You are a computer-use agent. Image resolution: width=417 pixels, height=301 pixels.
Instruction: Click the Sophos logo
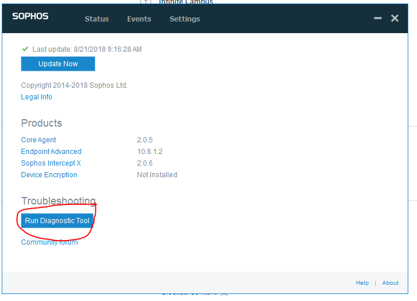[30, 16]
